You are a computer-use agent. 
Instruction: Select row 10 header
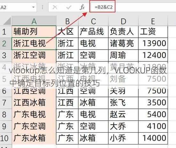point(6,138)
